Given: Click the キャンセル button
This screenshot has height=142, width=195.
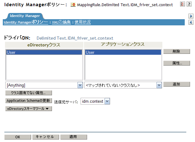Looking at the screenshot, I should point(46,137).
